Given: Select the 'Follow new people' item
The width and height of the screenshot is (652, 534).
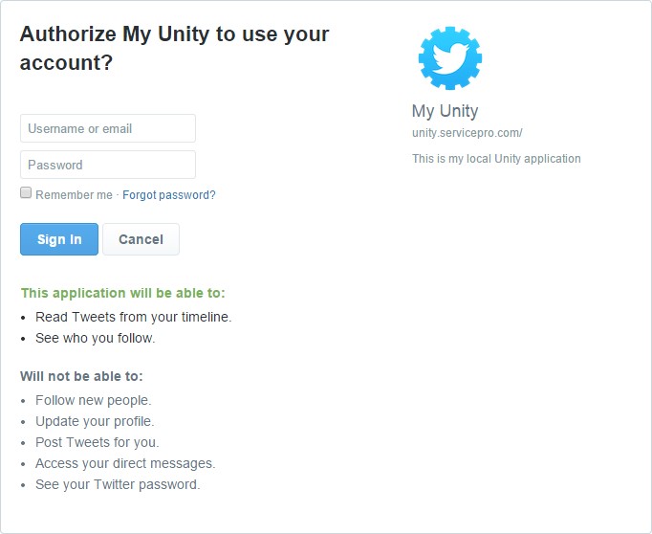Looking at the screenshot, I should tap(93, 400).
